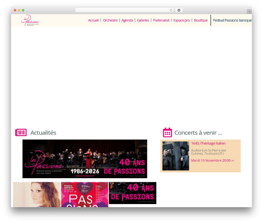Open the small 40 ans de Passions thumbnail
Screen dimensions: 263x223
[133, 193]
